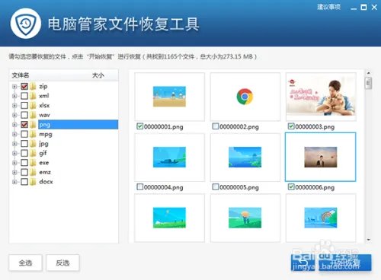The height and width of the screenshot is (280, 381).
Task: Click the mpg folder icon
Action: [x=33, y=134]
